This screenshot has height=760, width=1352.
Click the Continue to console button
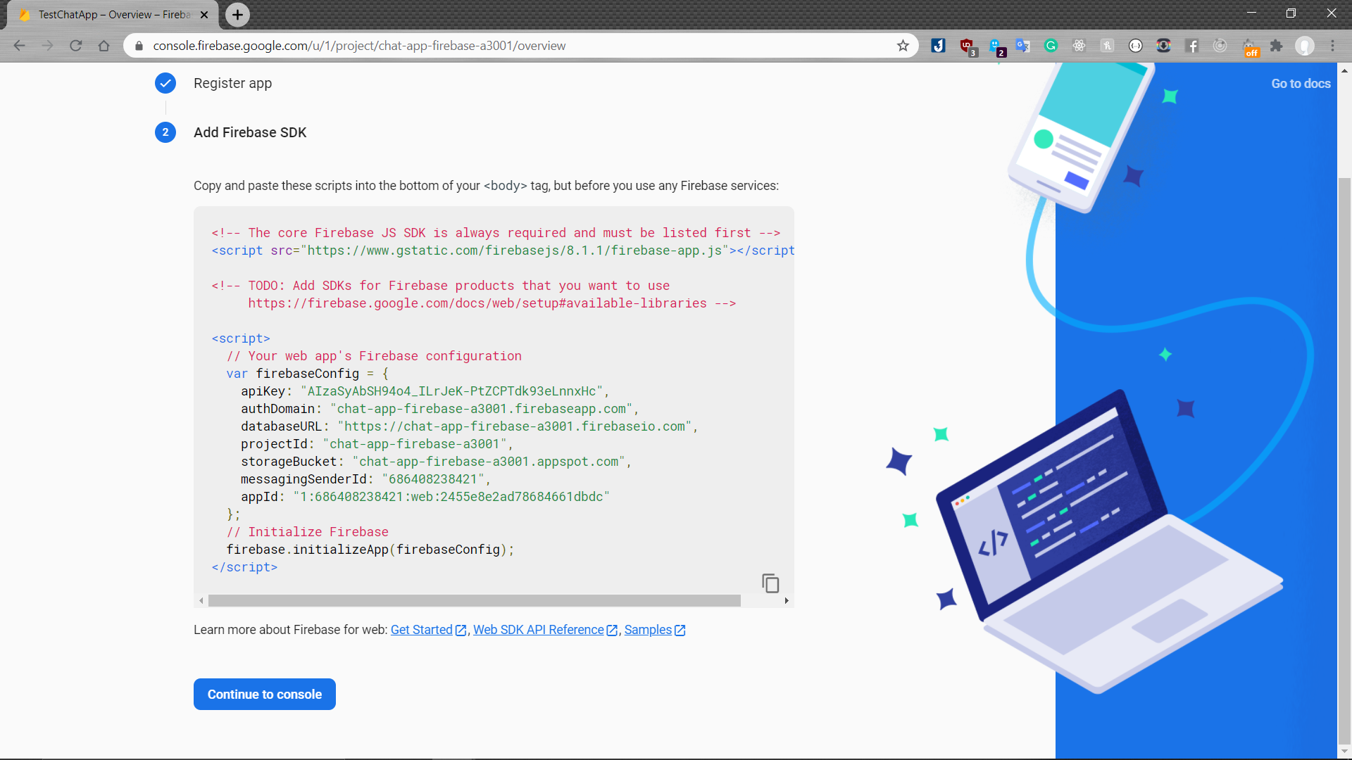pyautogui.click(x=264, y=694)
